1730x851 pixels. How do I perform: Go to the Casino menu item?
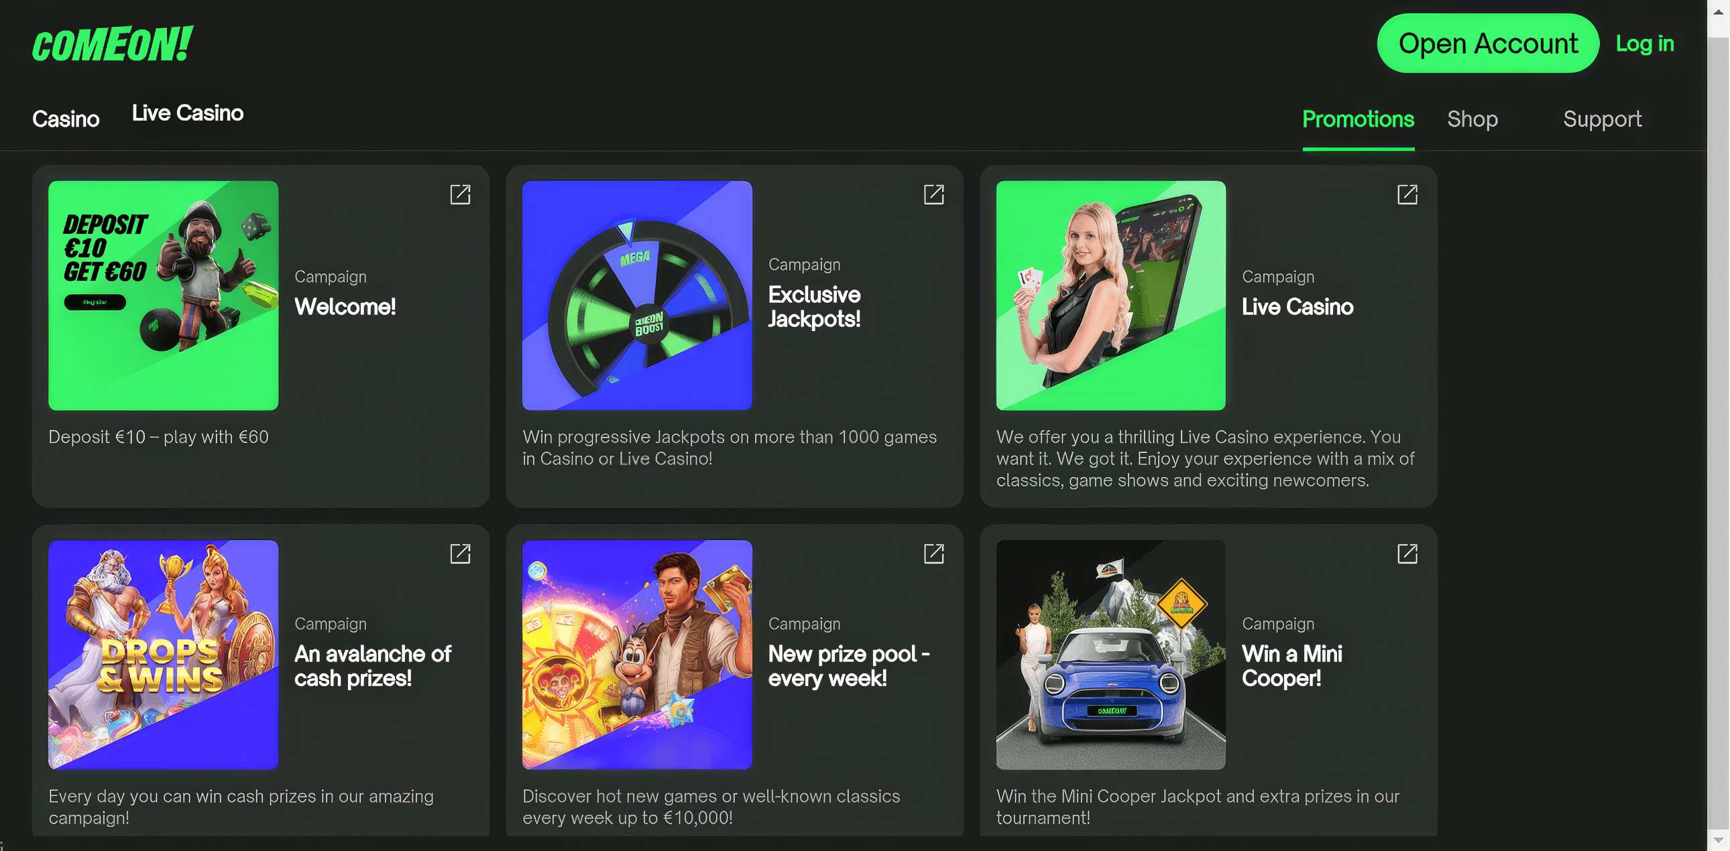(x=66, y=119)
